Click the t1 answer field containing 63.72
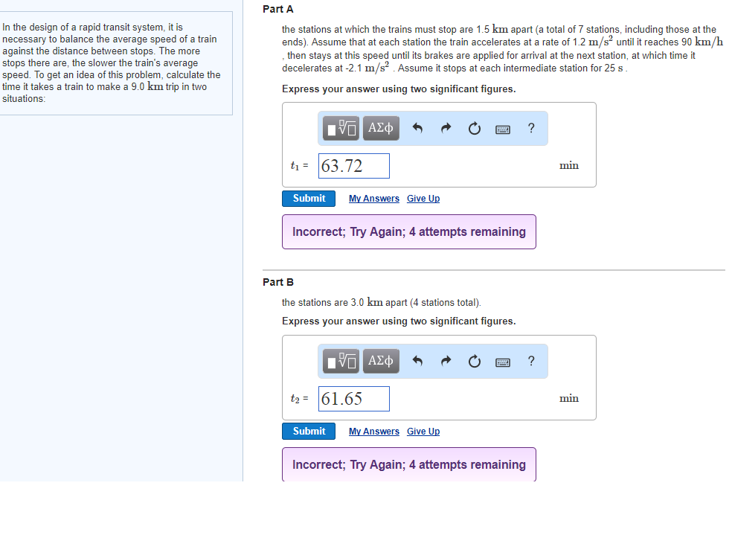Image resolution: width=732 pixels, height=535 pixels. pyautogui.click(x=353, y=166)
